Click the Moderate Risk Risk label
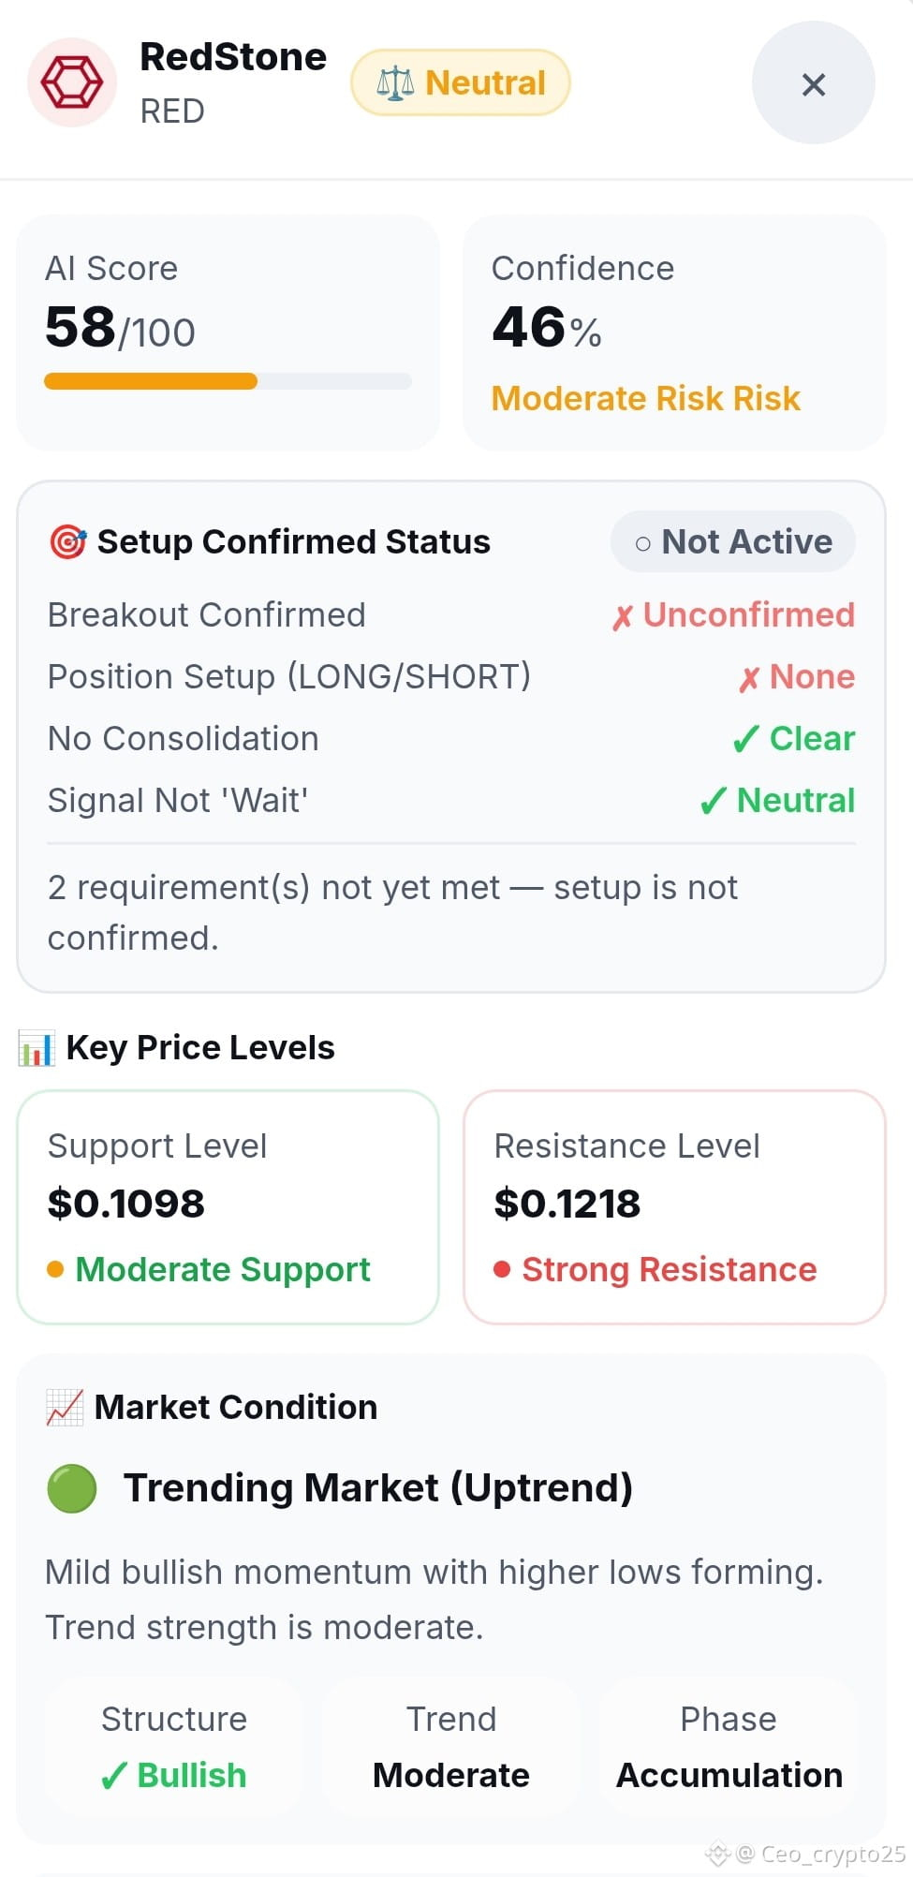 tap(646, 398)
